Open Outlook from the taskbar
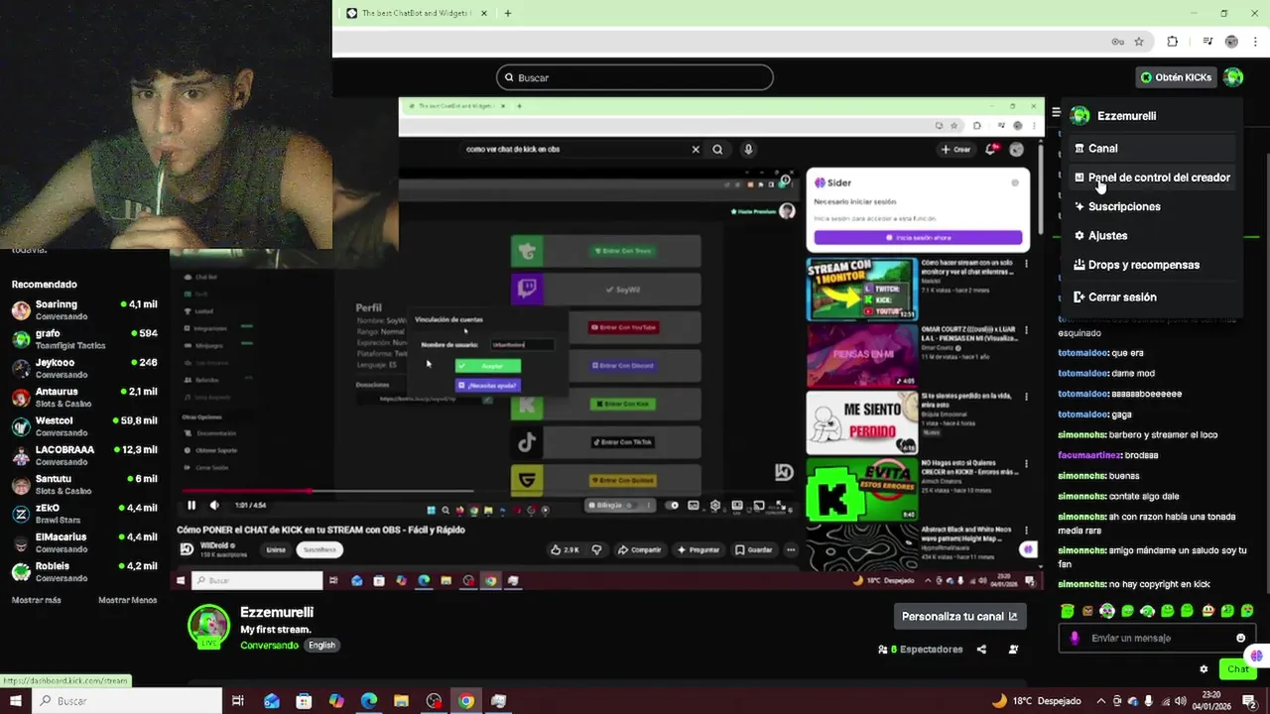 [272, 701]
